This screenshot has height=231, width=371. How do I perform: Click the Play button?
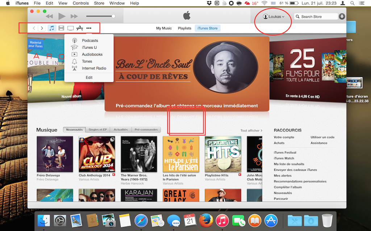tap(62, 16)
